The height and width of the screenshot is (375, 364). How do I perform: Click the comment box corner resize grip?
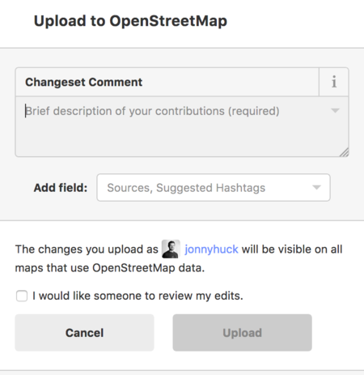[344, 152]
